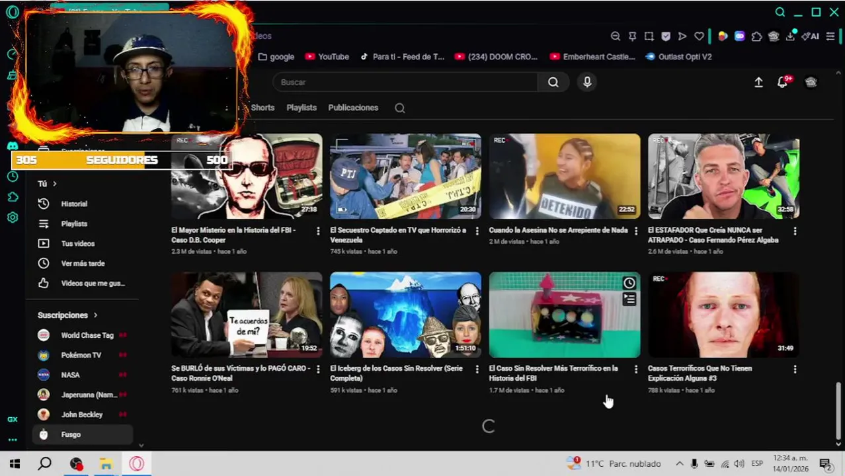
Task: Show hidden system tray icons chevron
Action: (x=679, y=463)
